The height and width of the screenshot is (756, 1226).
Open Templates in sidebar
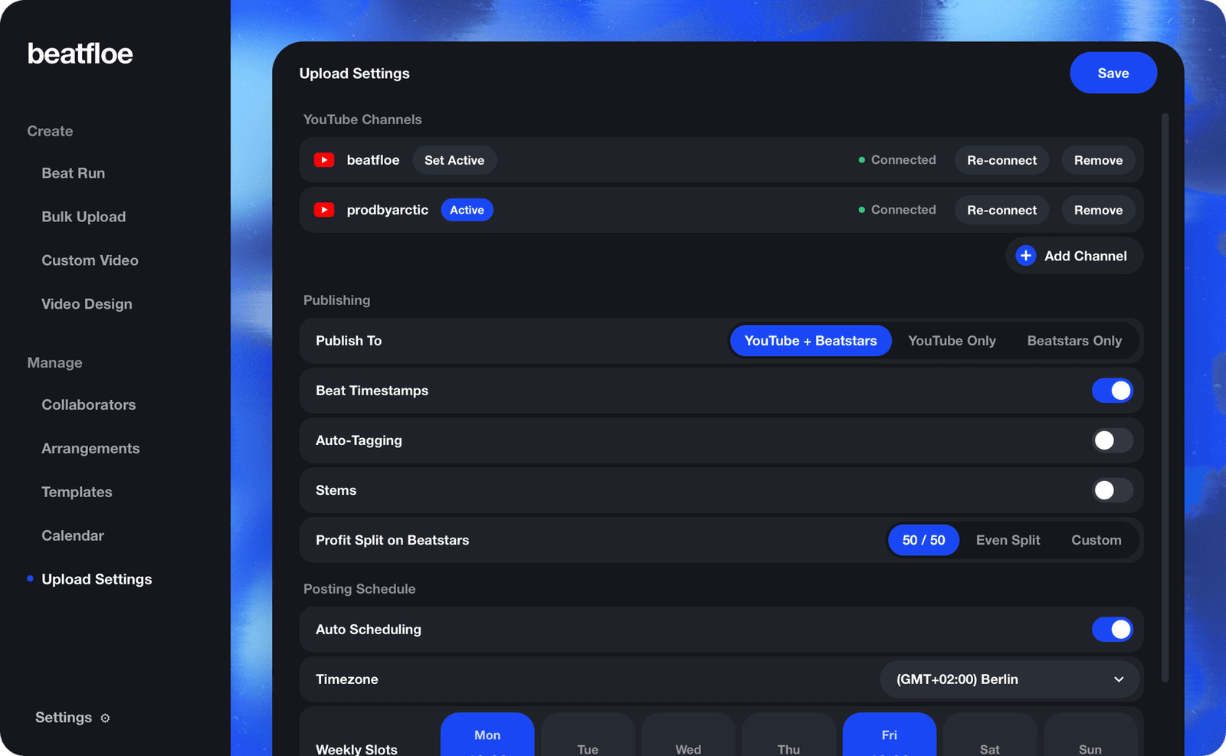click(77, 492)
